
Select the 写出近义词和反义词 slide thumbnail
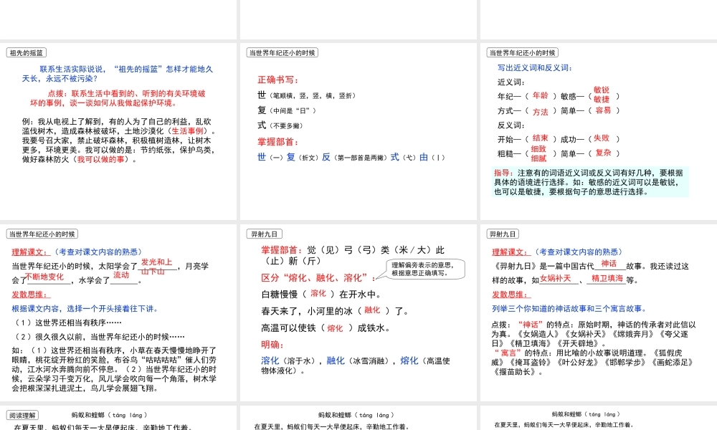click(599, 132)
